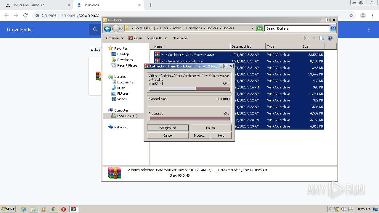Select Favorites star in navigation pane
379x213 pixels.
pos(111,48)
